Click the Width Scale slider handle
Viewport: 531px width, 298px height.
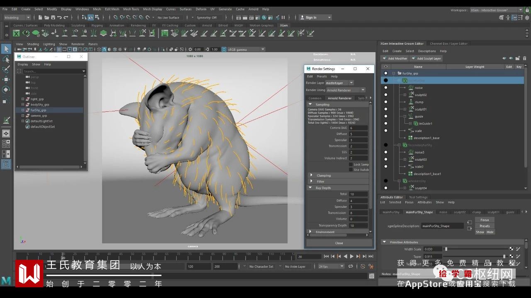click(446, 249)
